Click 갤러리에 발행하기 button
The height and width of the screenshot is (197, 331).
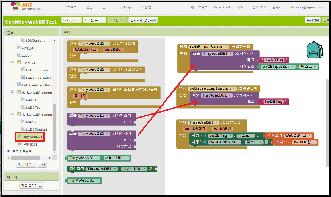[143, 20]
